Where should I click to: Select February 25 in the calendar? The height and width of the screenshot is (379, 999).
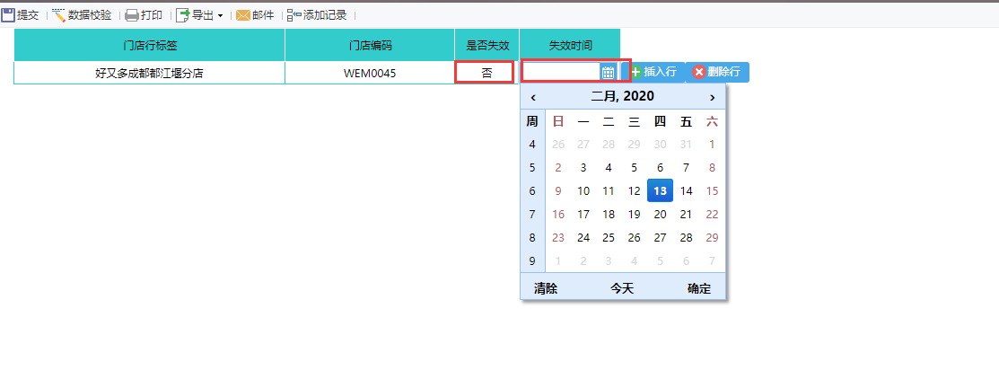pyautogui.click(x=609, y=238)
